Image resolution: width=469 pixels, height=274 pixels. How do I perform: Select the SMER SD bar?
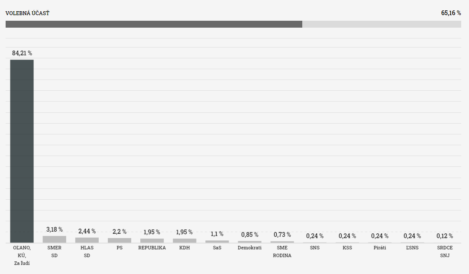click(x=55, y=239)
